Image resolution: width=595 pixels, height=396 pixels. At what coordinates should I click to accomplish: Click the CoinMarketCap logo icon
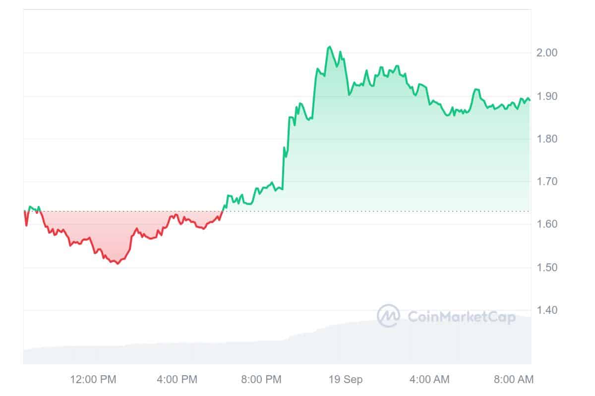pos(388,316)
